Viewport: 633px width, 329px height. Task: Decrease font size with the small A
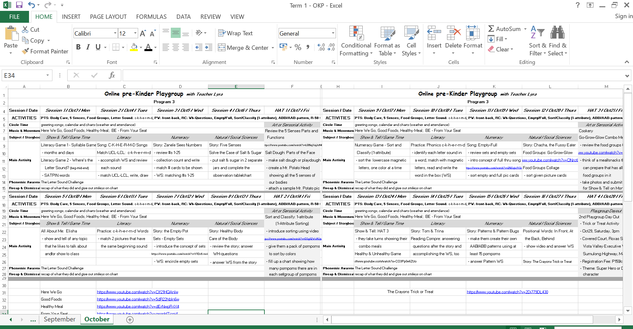152,33
